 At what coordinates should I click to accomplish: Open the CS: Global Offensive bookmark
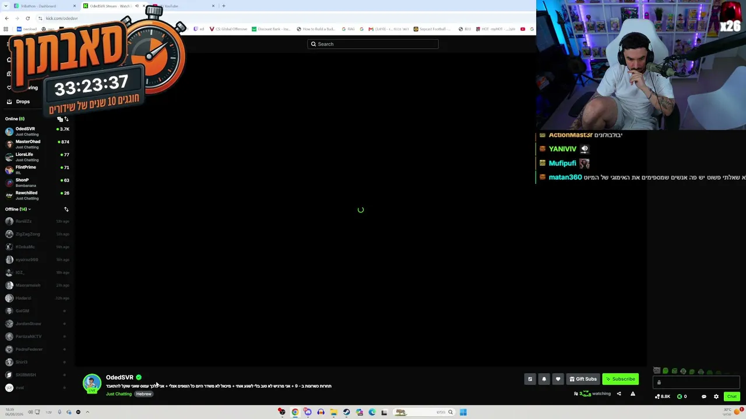[x=228, y=29]
